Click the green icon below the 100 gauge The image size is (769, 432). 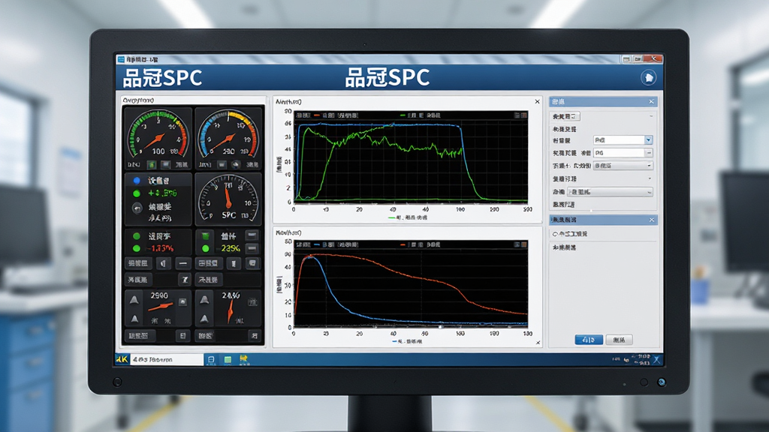pyautogui.click(x=152, y=164)
